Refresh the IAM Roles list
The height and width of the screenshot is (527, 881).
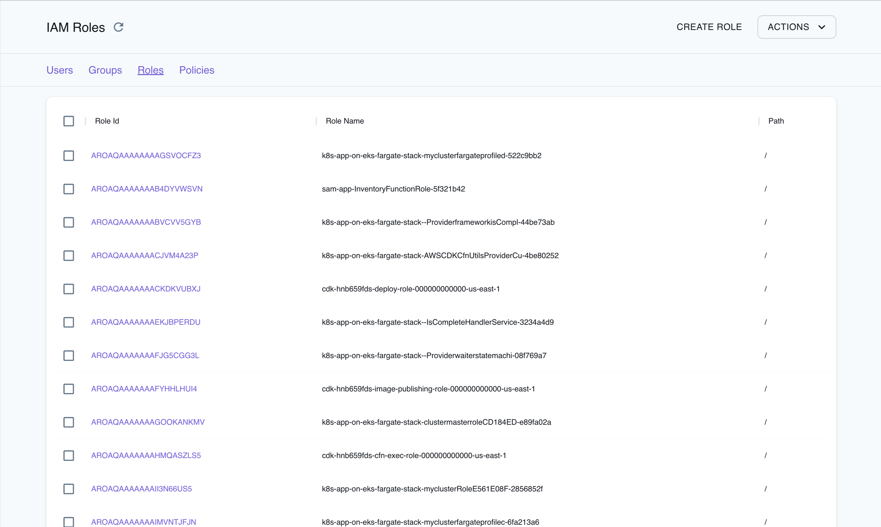119,27
